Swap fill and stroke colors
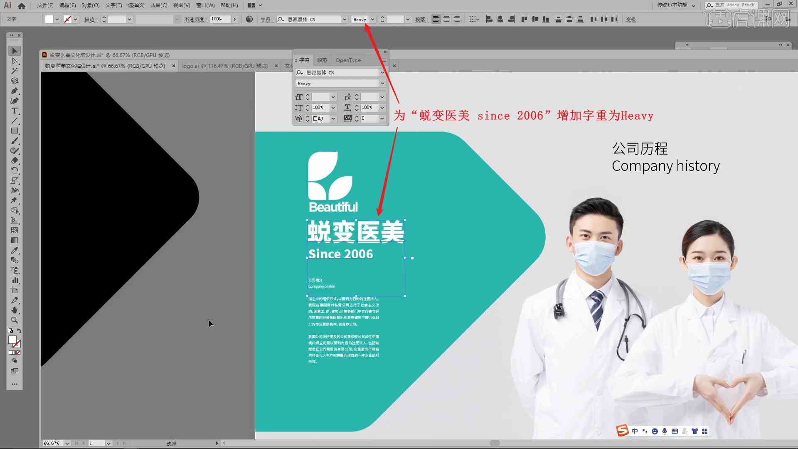The width and height of the screenshot is (798, 449). [x=19, y=331]
